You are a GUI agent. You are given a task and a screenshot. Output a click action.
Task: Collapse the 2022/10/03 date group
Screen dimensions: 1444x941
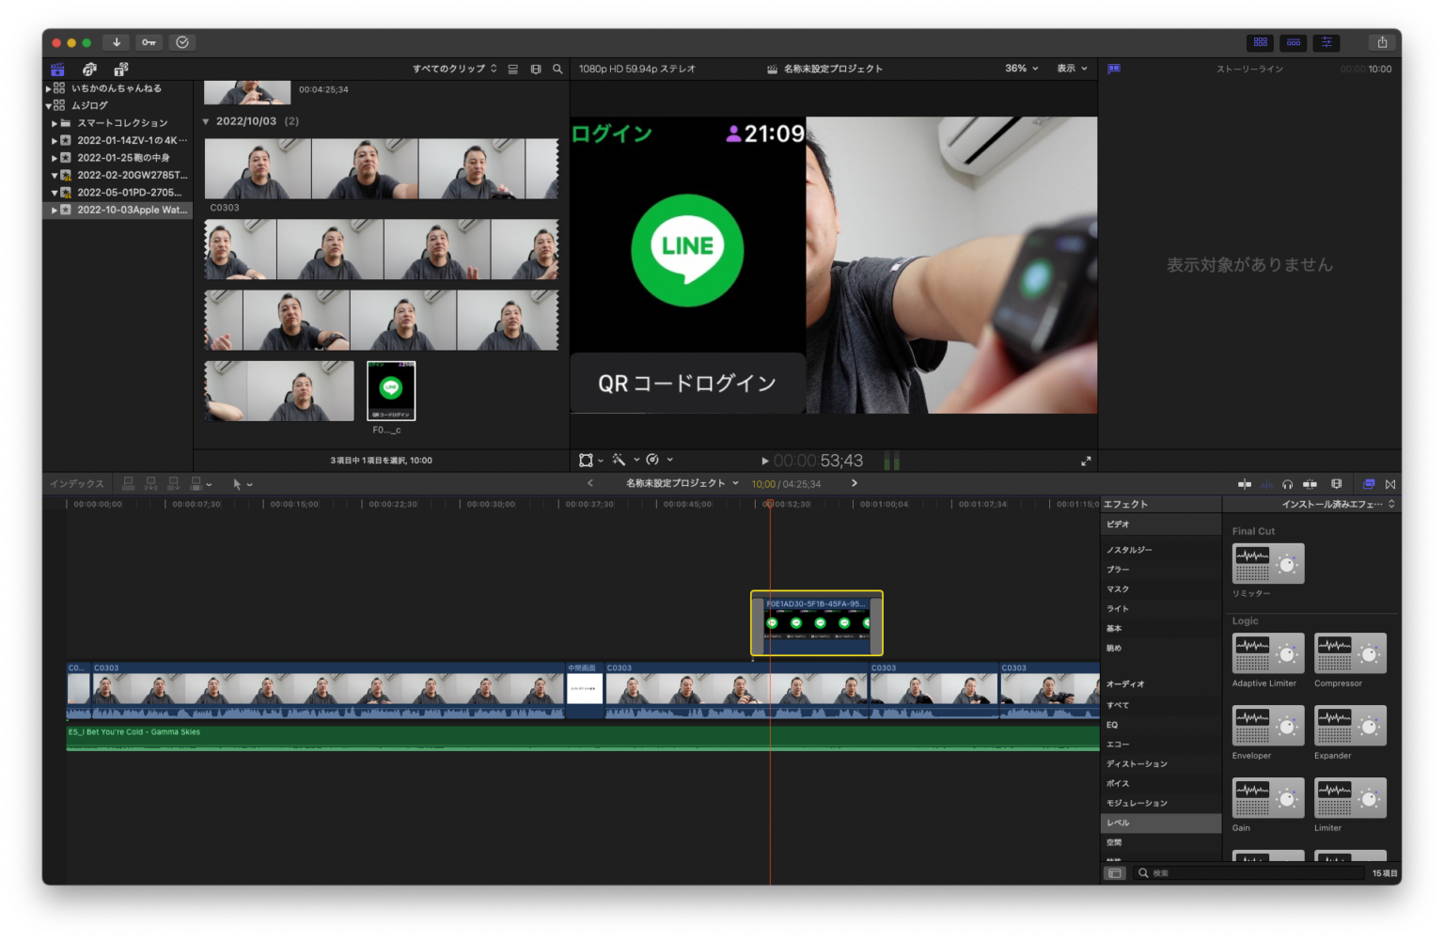coord(206,121)
